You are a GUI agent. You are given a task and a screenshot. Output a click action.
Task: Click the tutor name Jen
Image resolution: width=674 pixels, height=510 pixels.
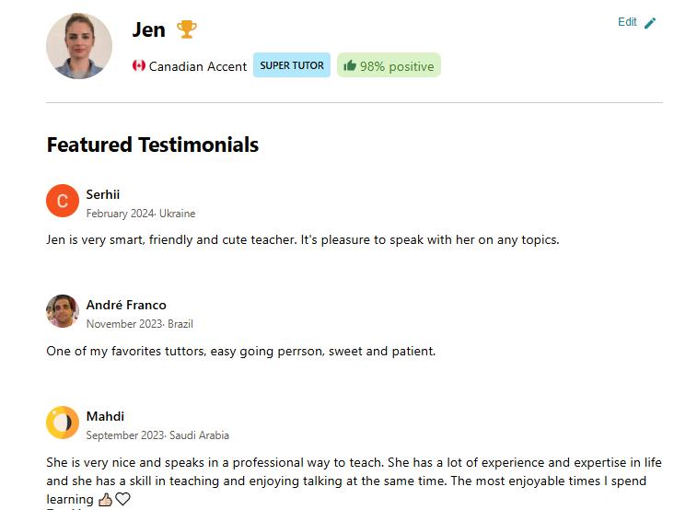pos(148,29)
